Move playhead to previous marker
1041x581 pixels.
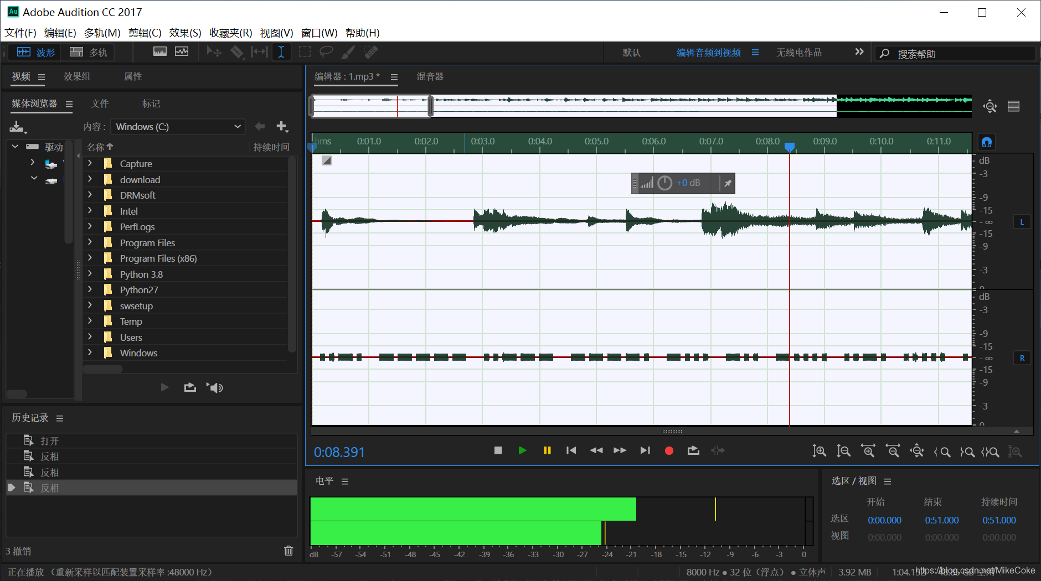[x=571, y=450]
